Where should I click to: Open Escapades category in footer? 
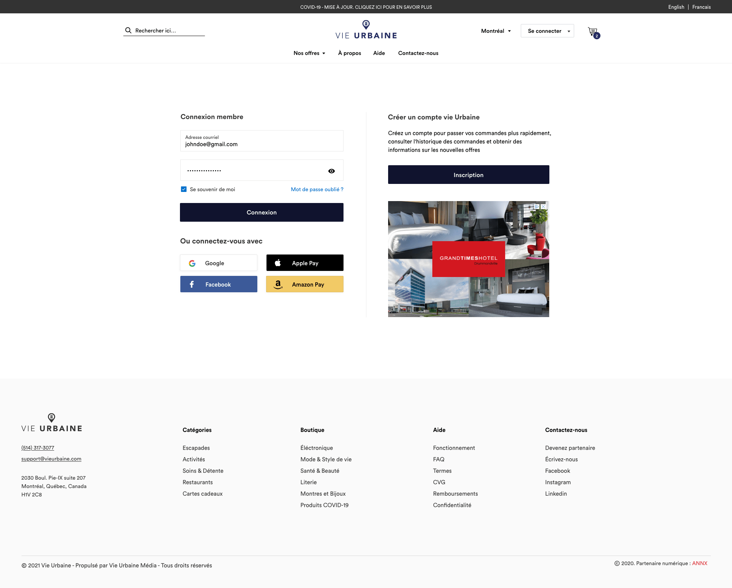(x=196, y=448)
